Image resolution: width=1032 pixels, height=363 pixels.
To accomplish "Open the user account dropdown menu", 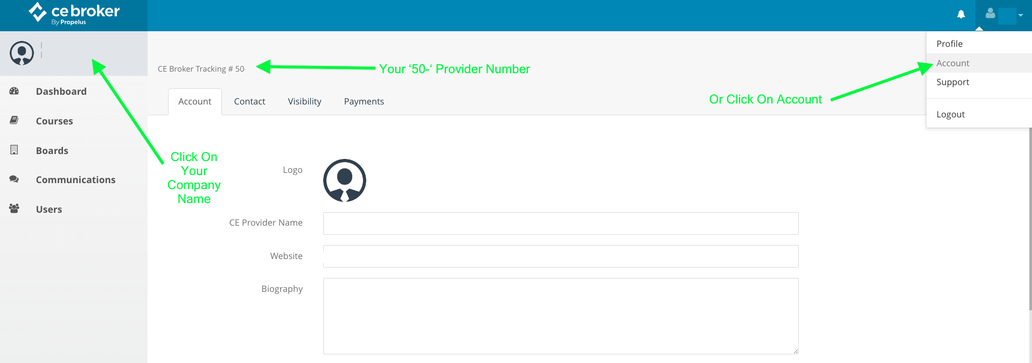I will pyautogui.click(x=1003, y=15).
